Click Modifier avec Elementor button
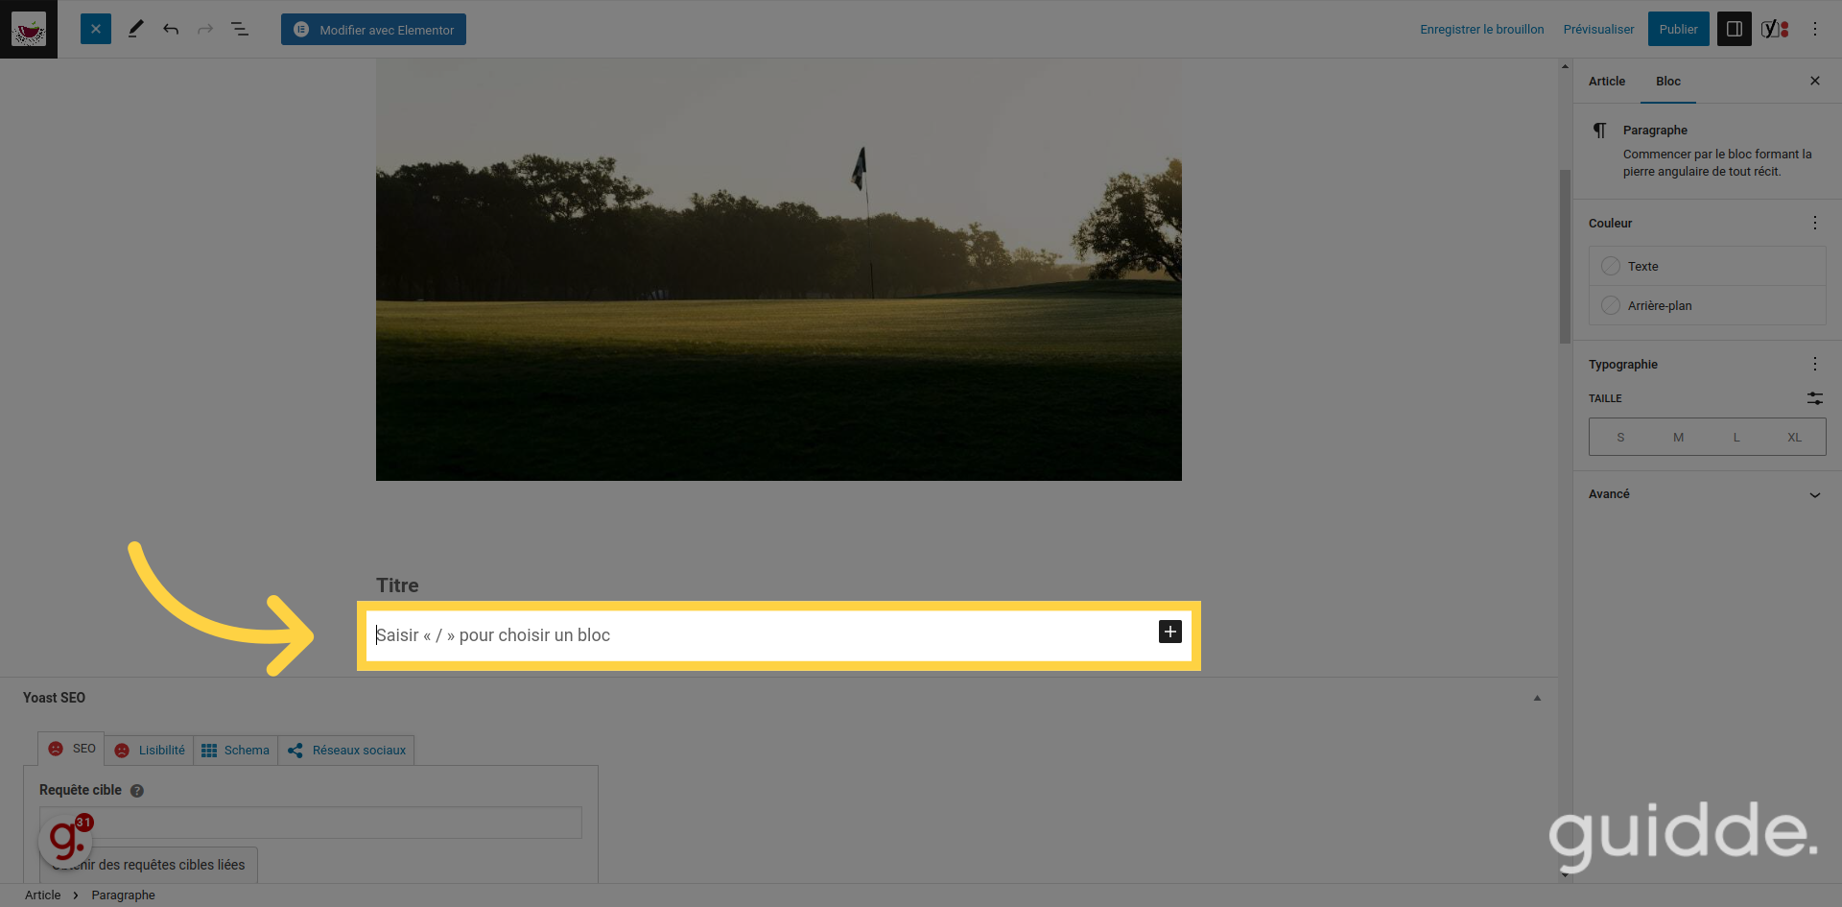The height and width of the screenshot is (907, 1842). click(x=373, y=30)
